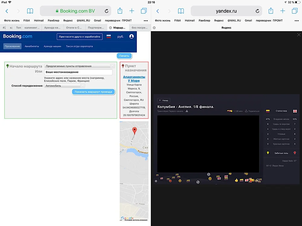The height and width of the screenshot is (226, 302).
Task: Open Апартаменты У Моря link
Action: coord(134,79)
